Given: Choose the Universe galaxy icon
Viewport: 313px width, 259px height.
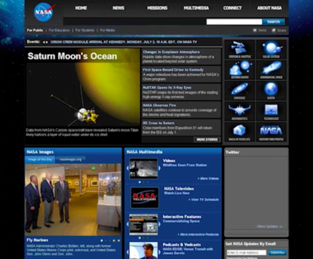Looking at the screenshot, I should pos(240,91).
